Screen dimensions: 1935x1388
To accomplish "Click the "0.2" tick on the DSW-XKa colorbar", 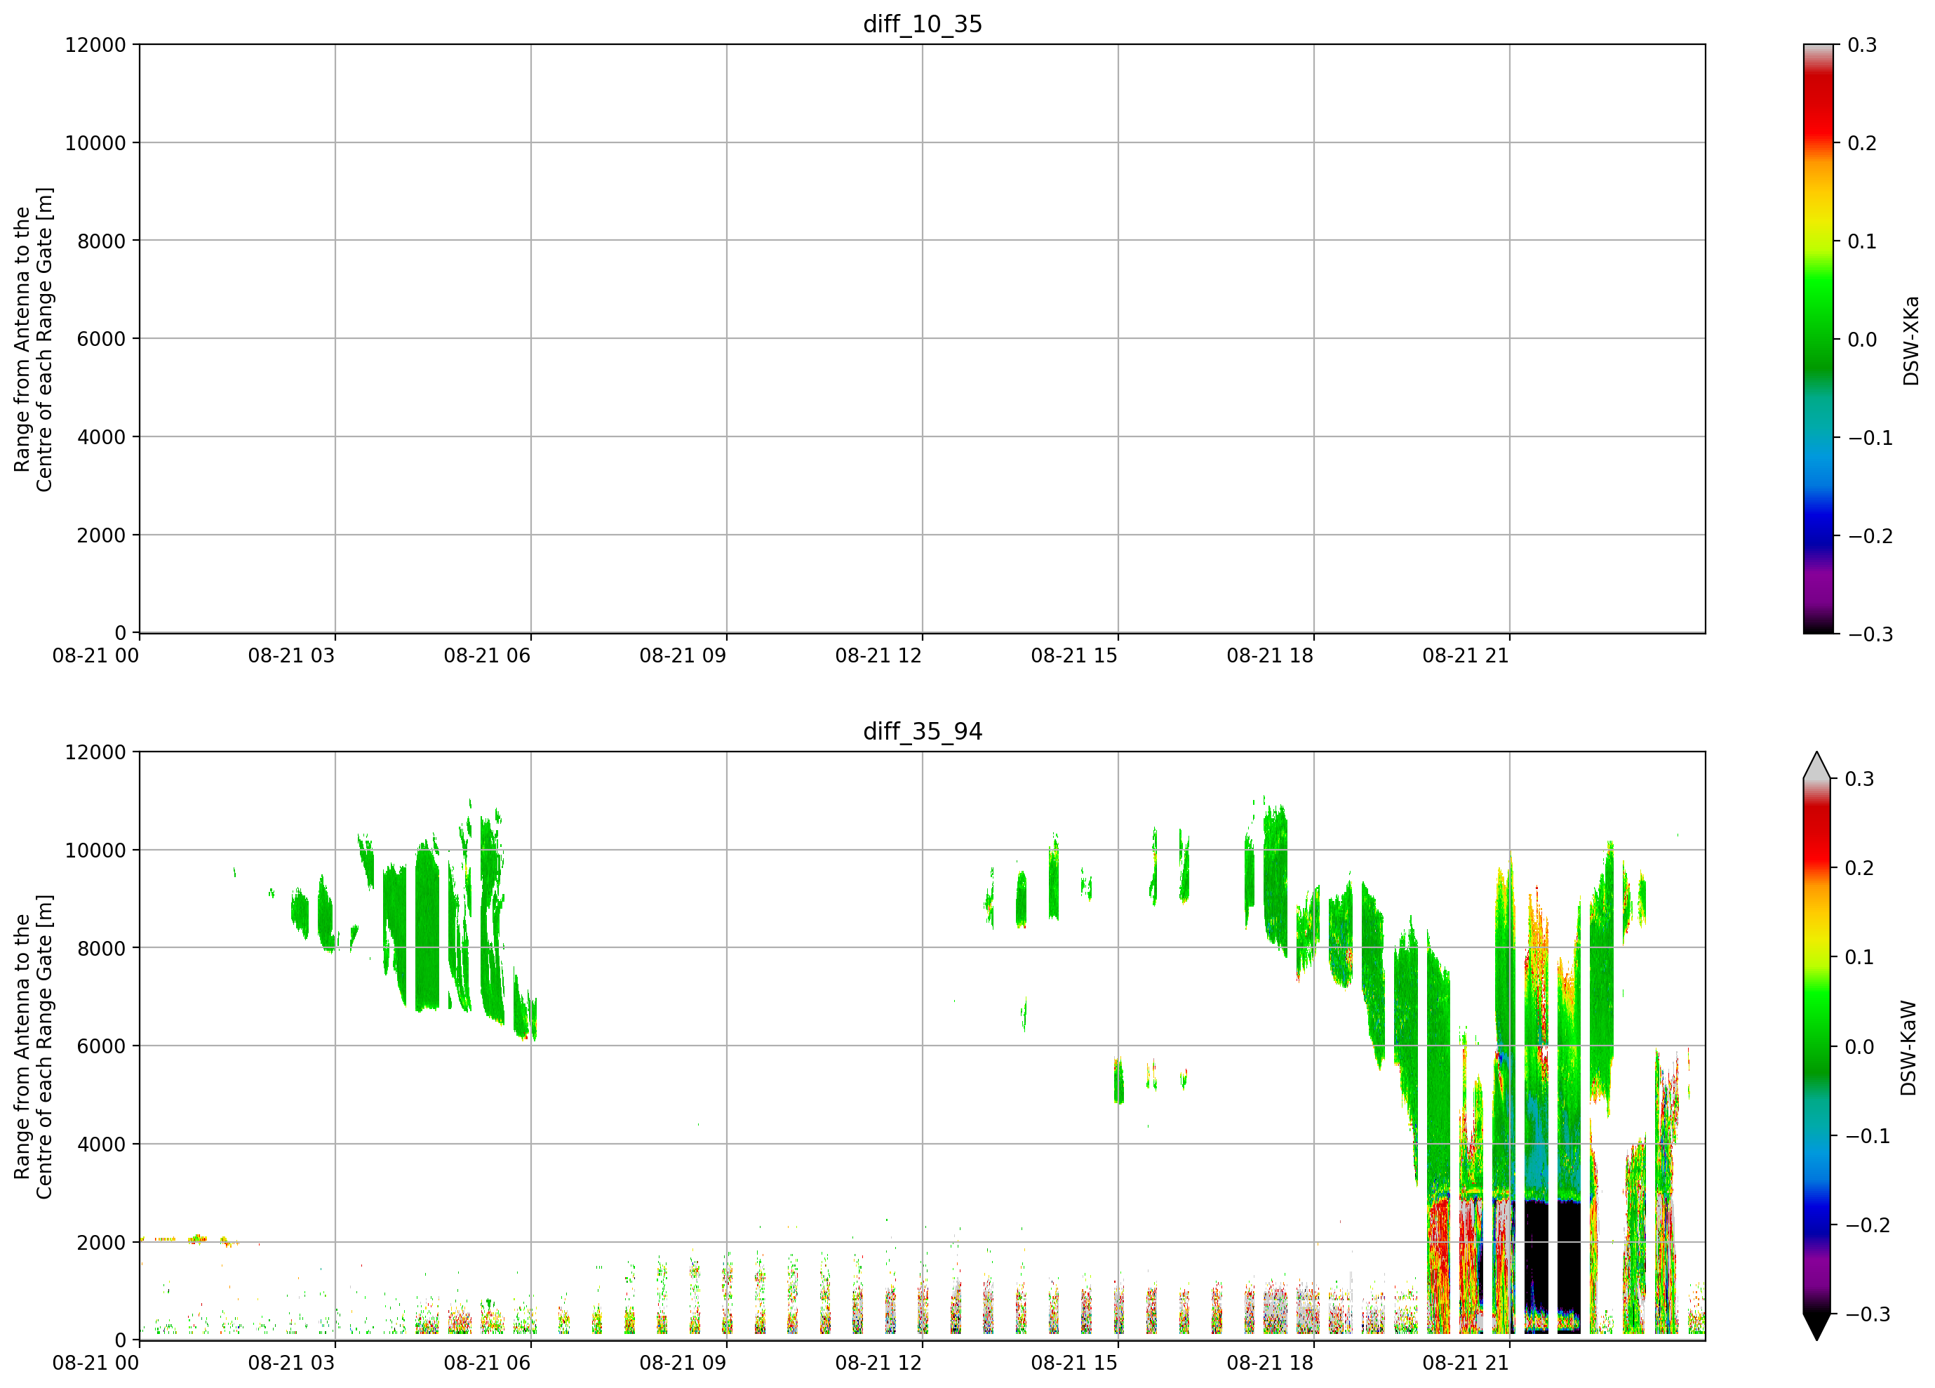I will pyautogui.click(x=1863, y=143).
